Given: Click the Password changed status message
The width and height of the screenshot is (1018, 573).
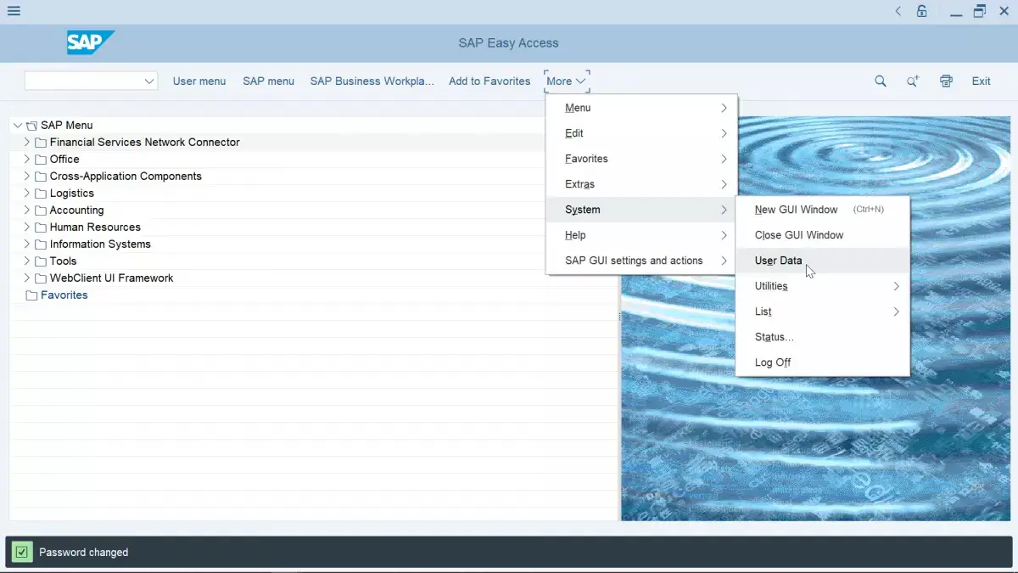Looking at the screenshot, I should pyautogui.click(x=84, y=553).
